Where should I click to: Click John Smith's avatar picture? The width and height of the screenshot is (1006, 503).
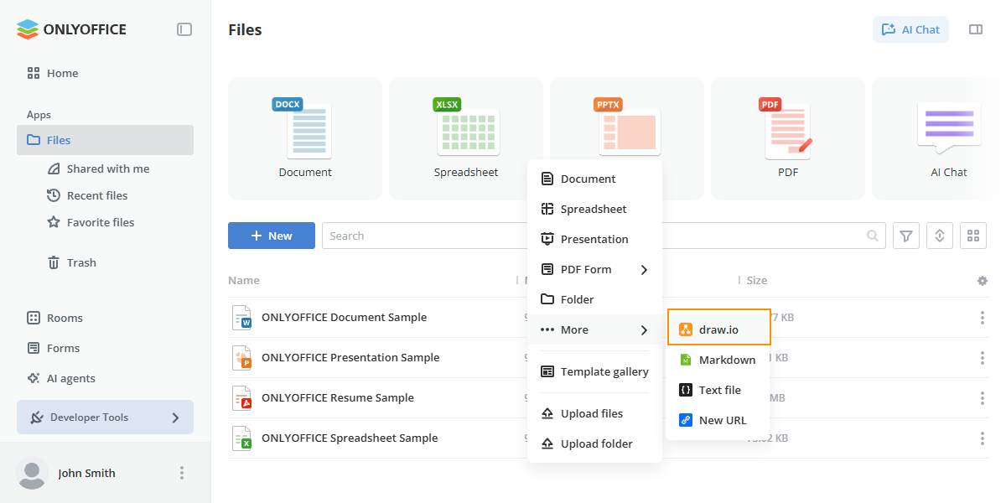pyautogui.click(x=32, y=474)
